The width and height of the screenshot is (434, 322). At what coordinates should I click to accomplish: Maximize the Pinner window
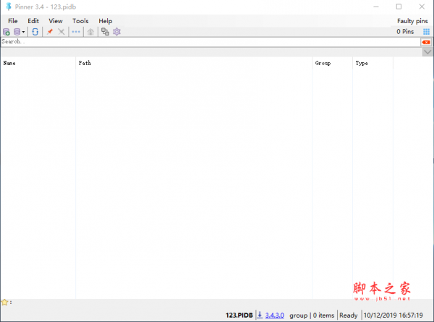coord(399,7)
